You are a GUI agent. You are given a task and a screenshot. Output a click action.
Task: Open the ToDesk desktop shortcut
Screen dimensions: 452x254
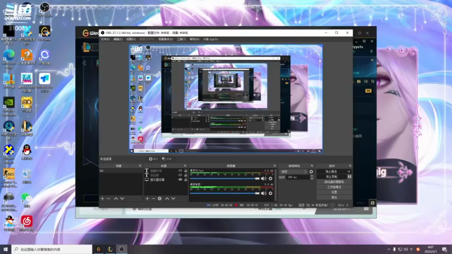(x=45, y=82)
